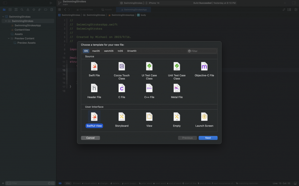The image size is (299, 186).
Task: Click the Previous button
Action: (x=187, y=138)
